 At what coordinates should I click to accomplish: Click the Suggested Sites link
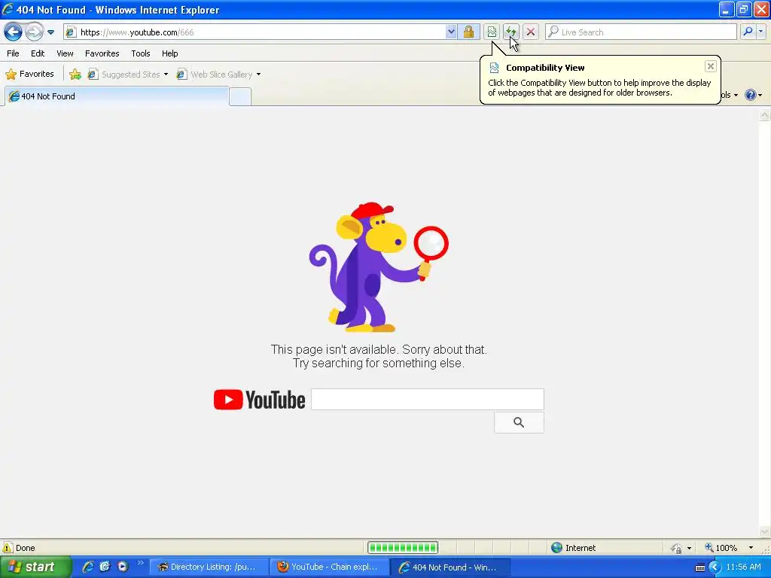tap(124, 75)
